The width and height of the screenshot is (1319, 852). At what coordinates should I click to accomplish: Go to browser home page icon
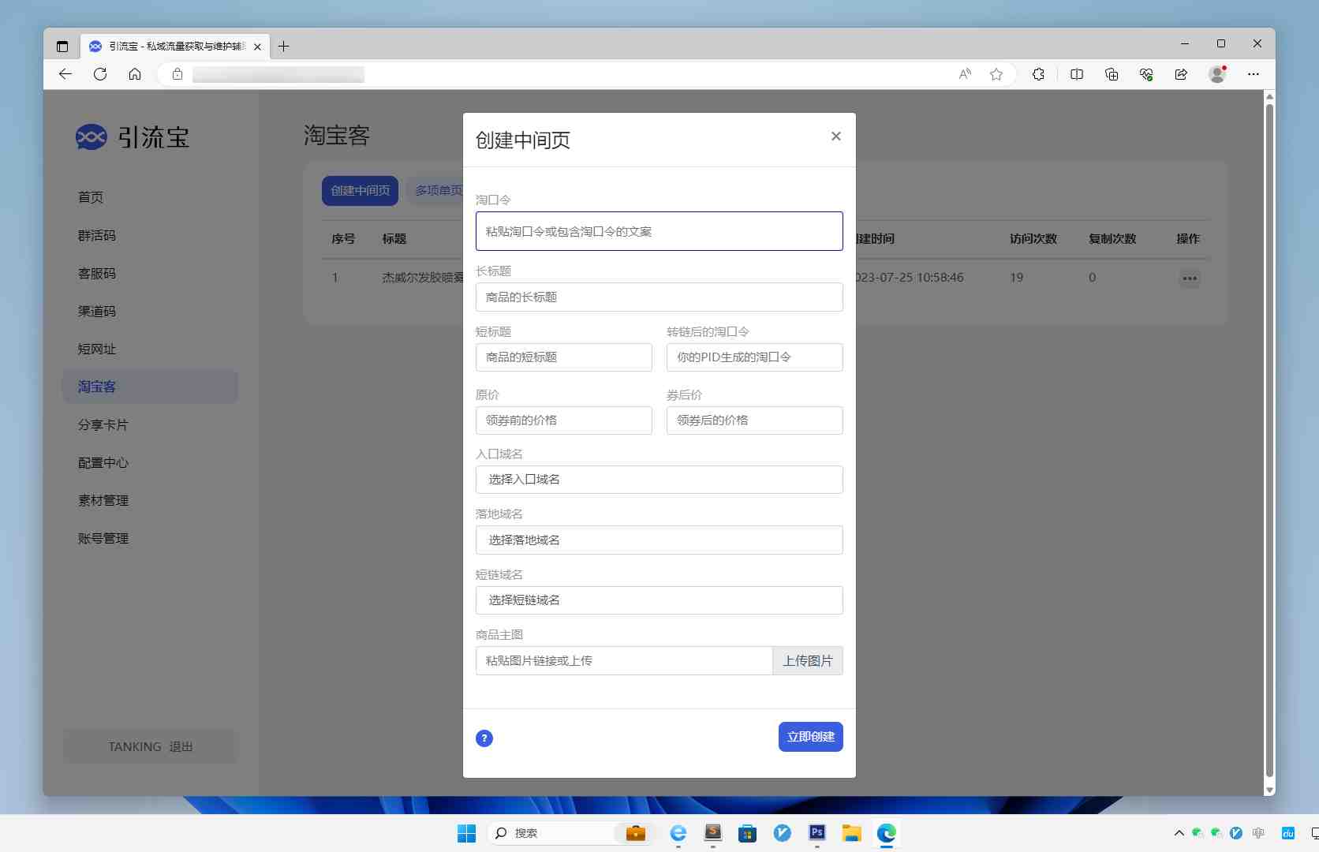(135, 74)
